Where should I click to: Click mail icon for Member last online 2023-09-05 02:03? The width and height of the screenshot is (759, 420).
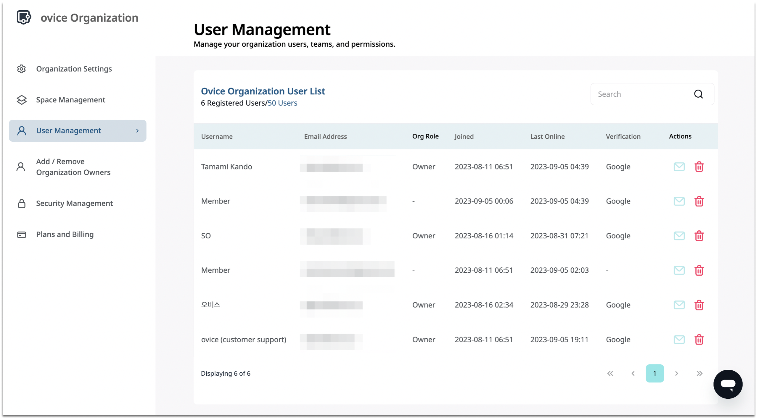click(679, 270)
